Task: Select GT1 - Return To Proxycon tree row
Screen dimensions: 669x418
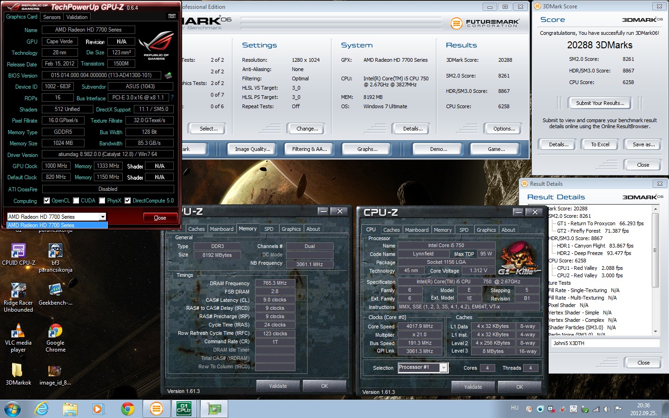Action: pyautogui.click(x=600, y=223)
